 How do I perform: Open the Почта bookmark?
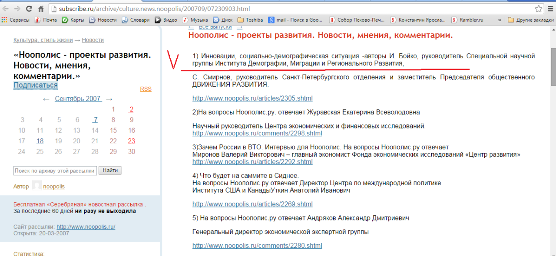pyautogui.click(x=46, y=20)
